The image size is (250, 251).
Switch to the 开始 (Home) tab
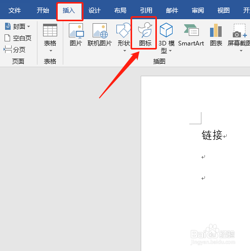pos(43,11)
